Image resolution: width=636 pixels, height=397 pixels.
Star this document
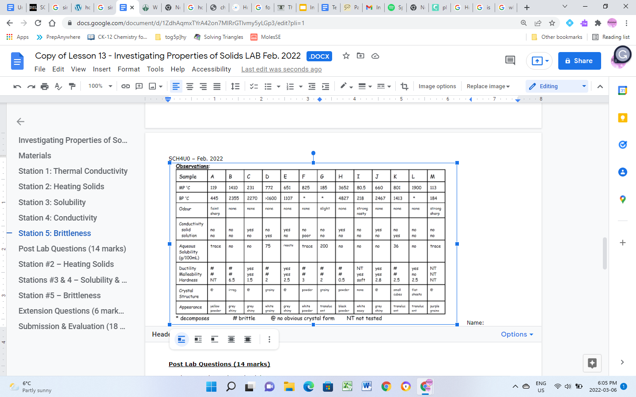(x=346, y=56)
